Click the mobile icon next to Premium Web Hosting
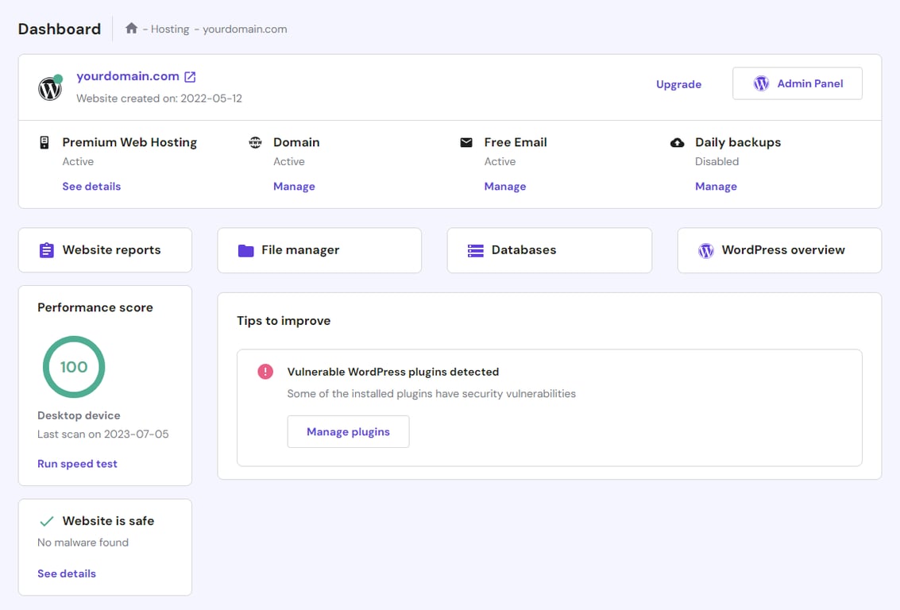Screen dimensions: 900x610 coord(44,142)
